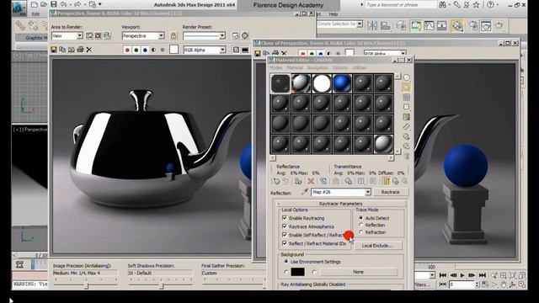Click the Pick Material eyedropper icon next to Reflection
The width and height of the screenshot is (539, 303).
pos(304,192)
